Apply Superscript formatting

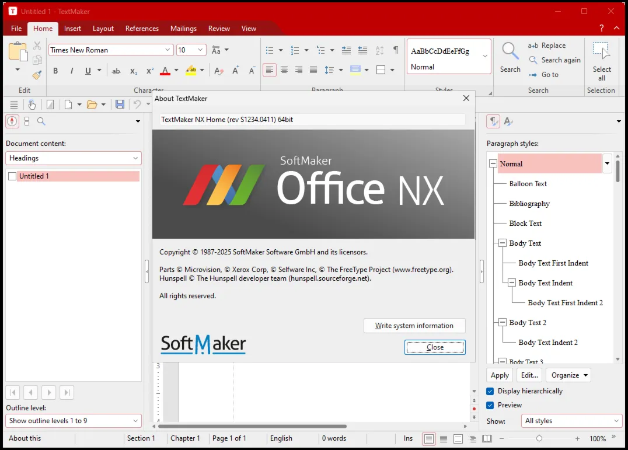(x=150, y=71)
